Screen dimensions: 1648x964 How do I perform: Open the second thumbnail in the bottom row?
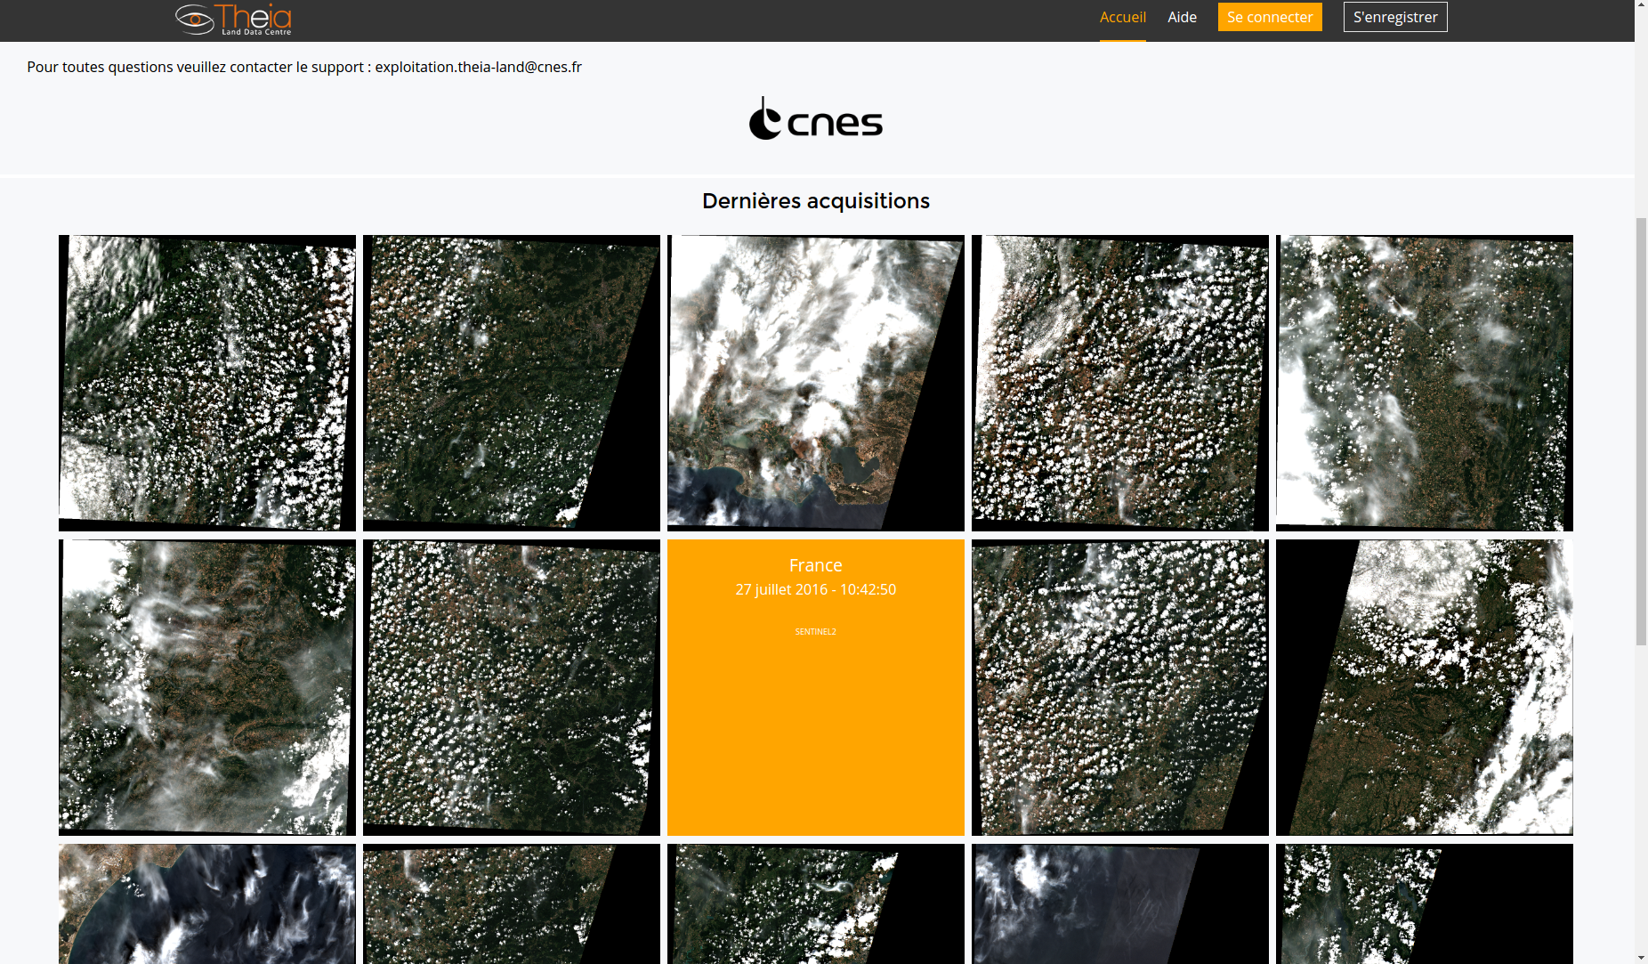[512, 903]
